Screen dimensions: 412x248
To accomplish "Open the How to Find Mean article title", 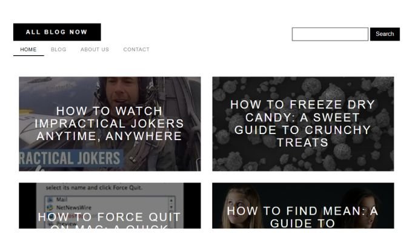I will (x=303, y=217).
